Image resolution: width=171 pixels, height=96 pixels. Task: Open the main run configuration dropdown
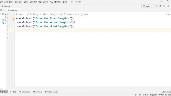pos(147,6)
